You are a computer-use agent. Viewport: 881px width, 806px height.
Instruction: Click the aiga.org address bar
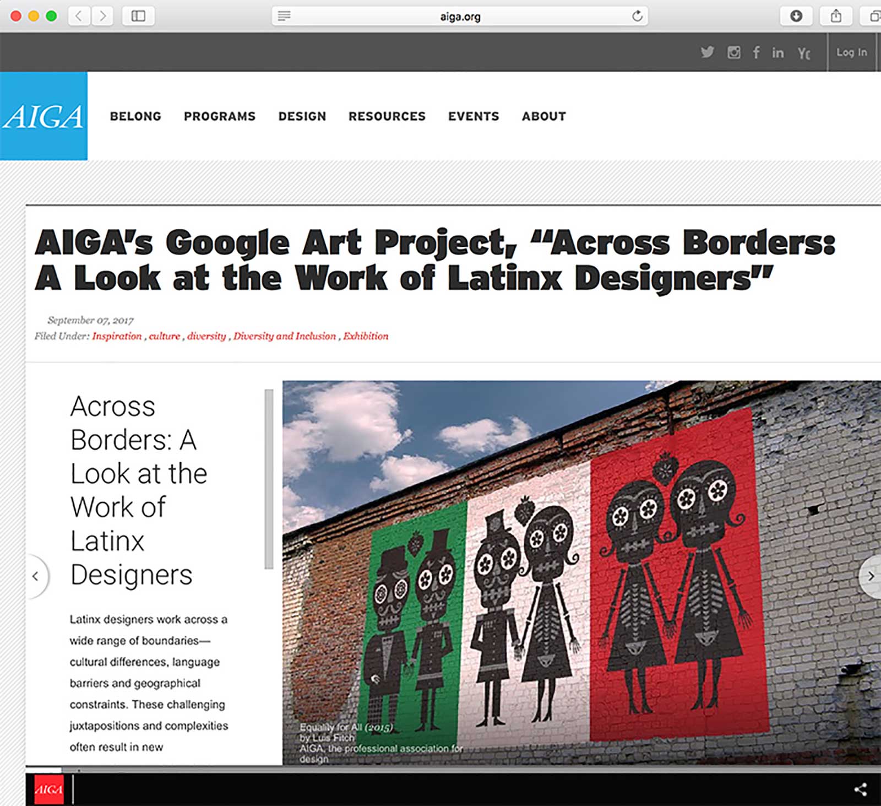[460, 16]
